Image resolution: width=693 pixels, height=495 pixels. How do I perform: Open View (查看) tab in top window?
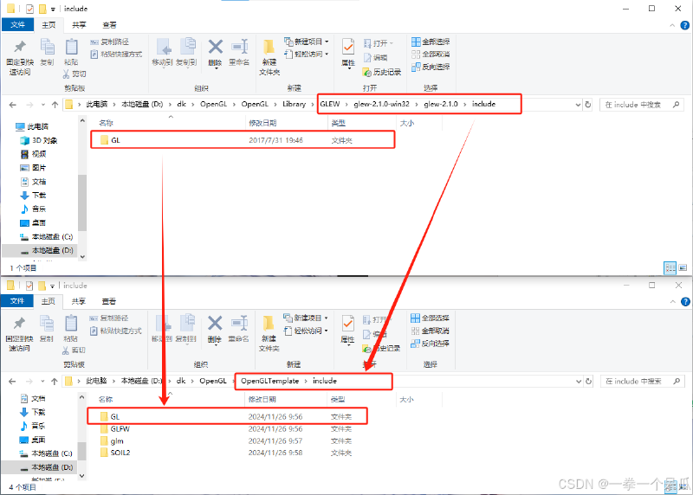pyautogui.click(x=109, y=25)
